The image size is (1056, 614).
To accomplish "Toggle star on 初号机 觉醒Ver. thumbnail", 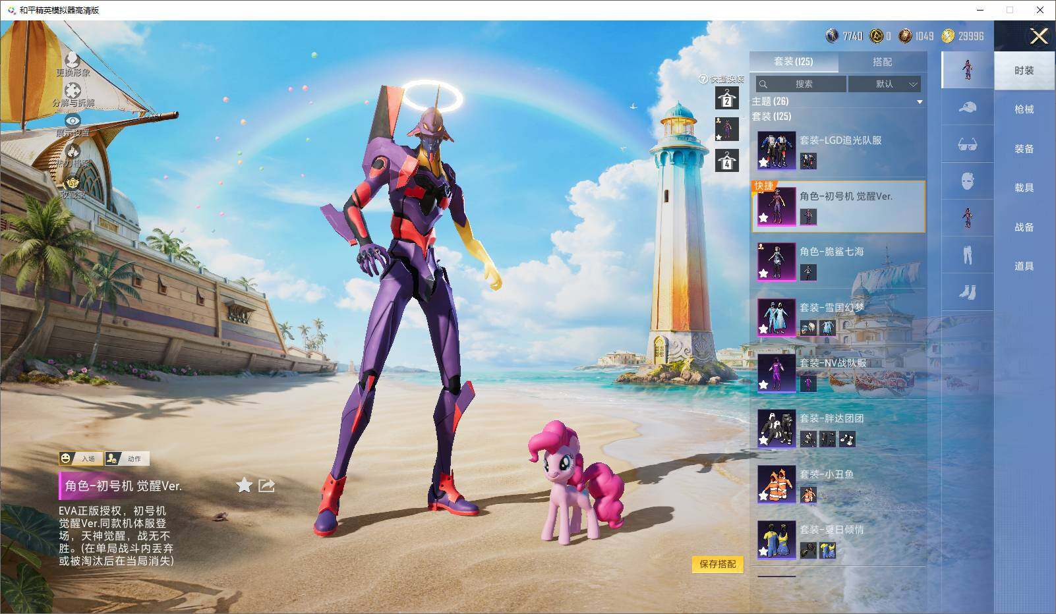I will [763, 217].
